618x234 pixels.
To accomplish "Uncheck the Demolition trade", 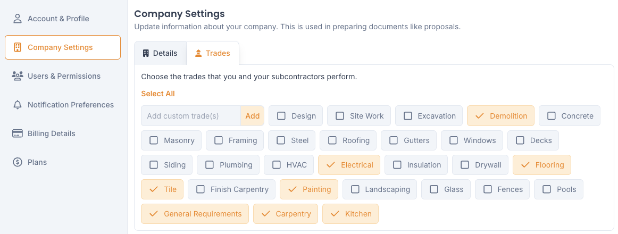I will [500, 116].
